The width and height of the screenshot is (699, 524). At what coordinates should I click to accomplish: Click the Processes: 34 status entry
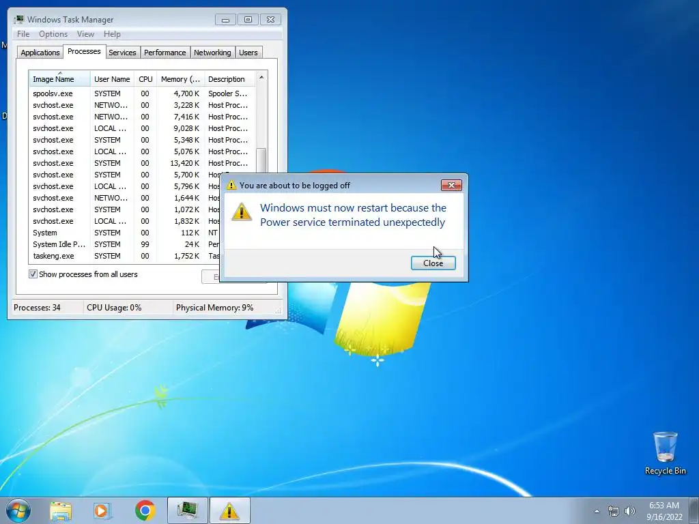pyautogui.click(x=37, y=308)
